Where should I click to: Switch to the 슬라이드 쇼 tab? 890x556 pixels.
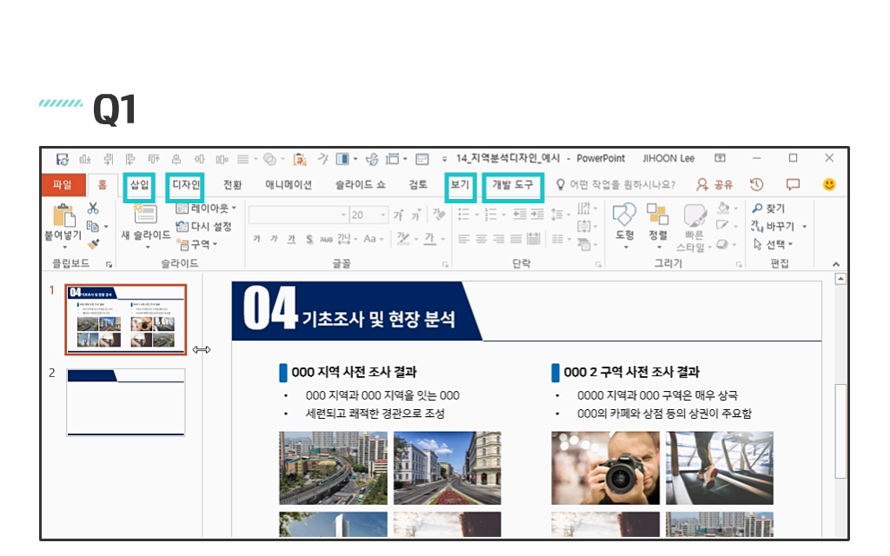tap(360, 185)
